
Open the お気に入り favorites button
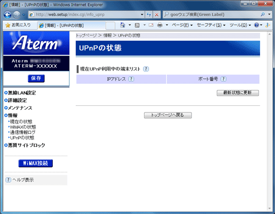click(x=18, y=25)
